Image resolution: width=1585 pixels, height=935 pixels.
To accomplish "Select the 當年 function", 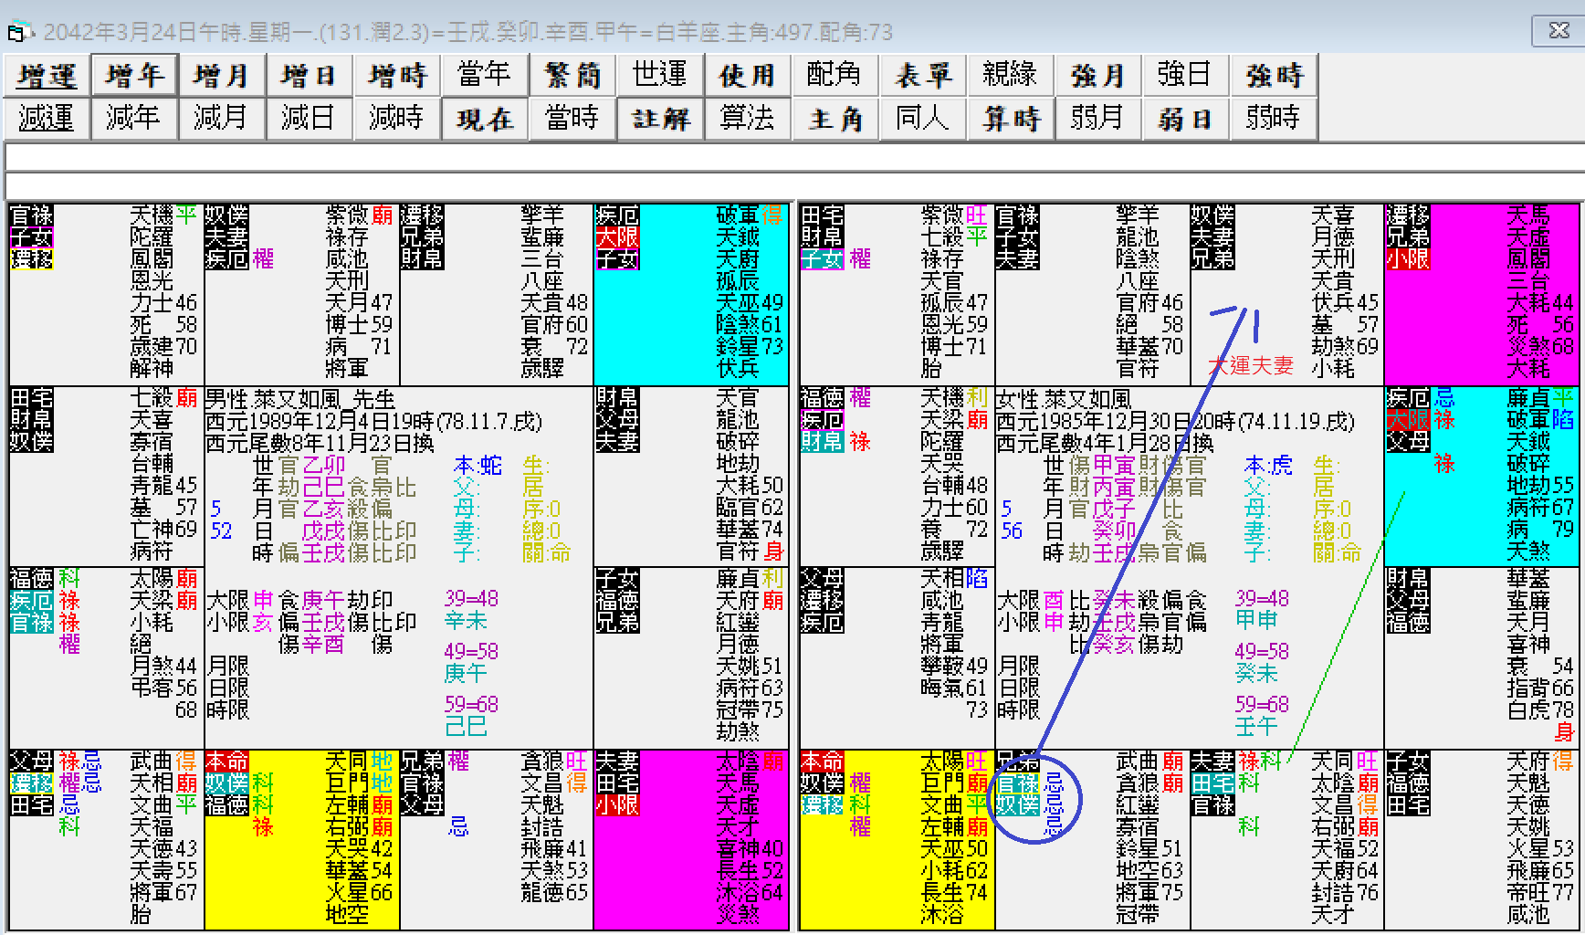I will point(485,75).
